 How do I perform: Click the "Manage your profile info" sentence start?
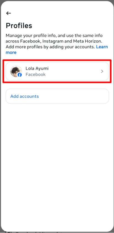[x=31, y=36]
